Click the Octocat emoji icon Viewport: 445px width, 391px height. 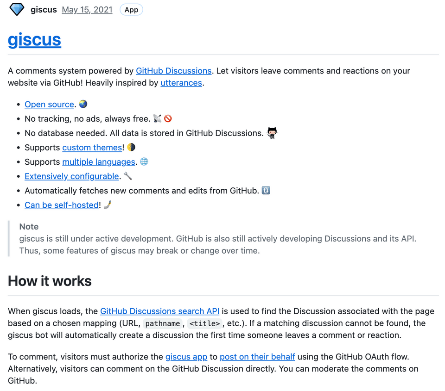[x=272, y=133]
